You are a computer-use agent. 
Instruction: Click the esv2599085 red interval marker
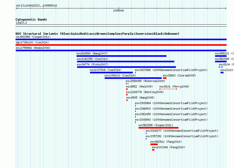point(127,84)
